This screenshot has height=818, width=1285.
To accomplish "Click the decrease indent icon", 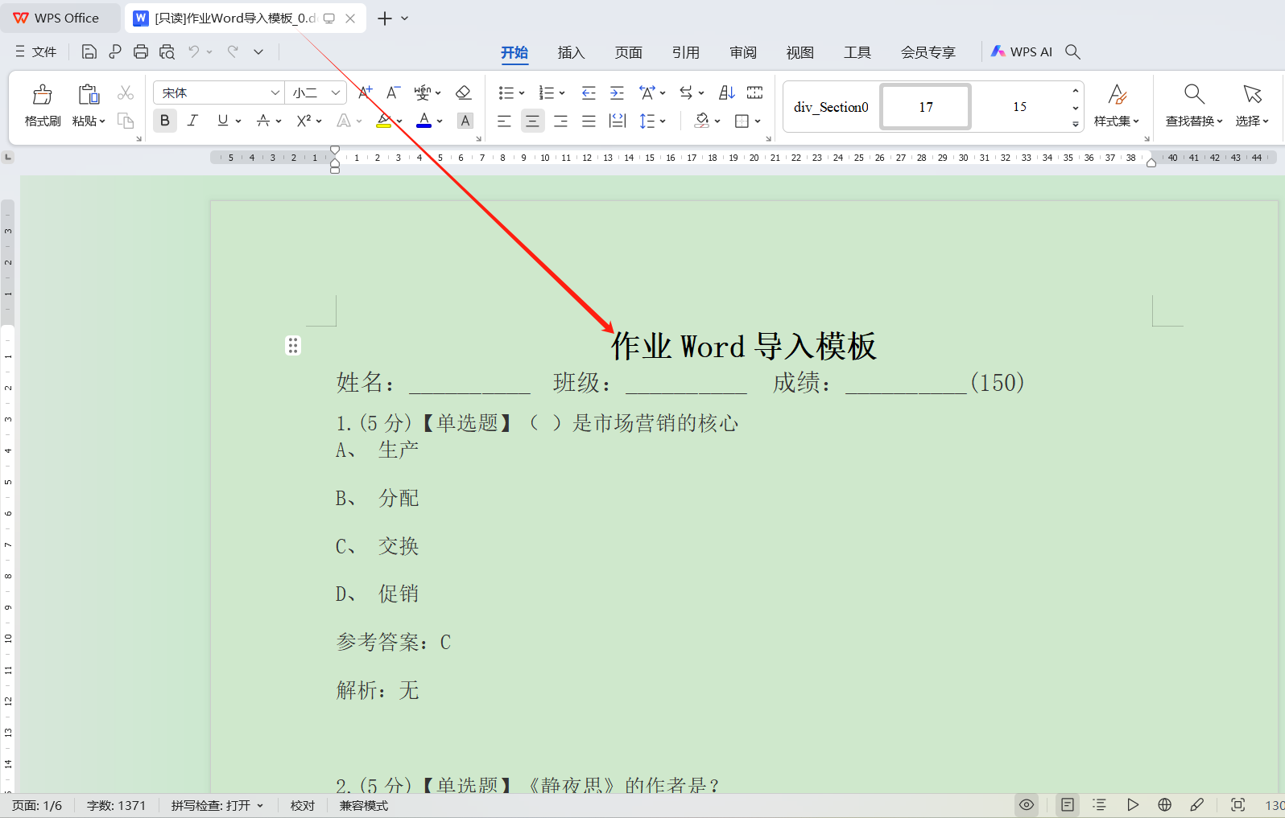I will click(x=589, y=93).
